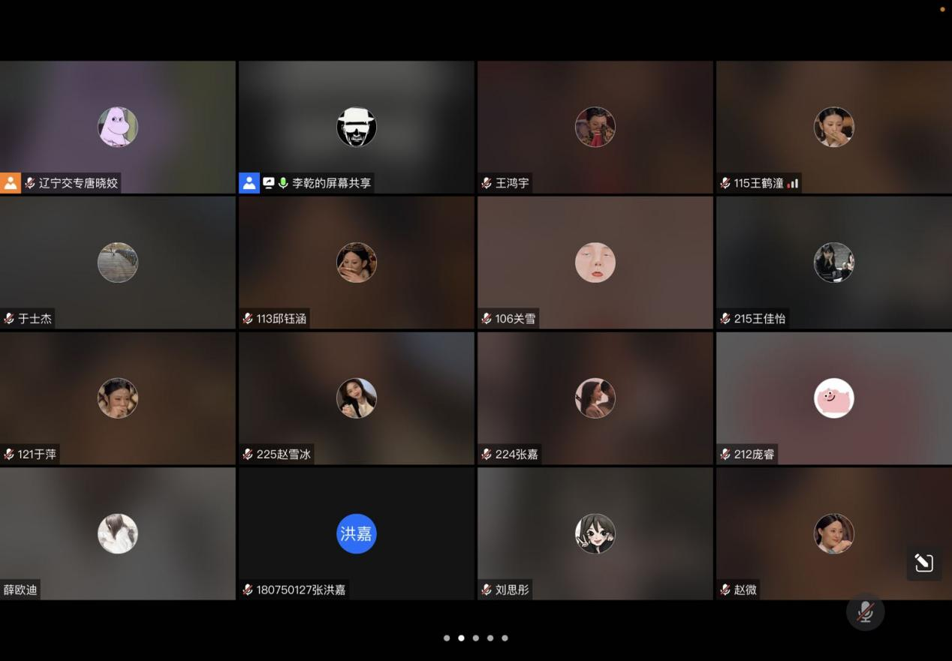Select the avatar of 113邱钰涵
Screen dimensions: 952x661
tap(357, 263)
